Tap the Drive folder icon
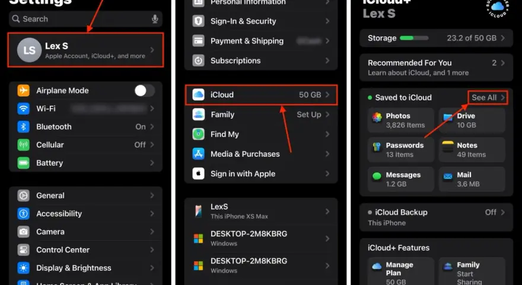Image resolution: width=522 pixels, height=285 pixels. click(x=448, y=118)
